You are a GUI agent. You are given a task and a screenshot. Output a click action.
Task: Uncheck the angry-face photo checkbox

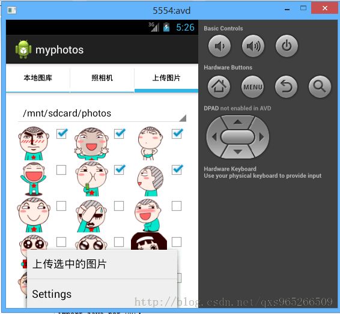click(x=62, y=133)
